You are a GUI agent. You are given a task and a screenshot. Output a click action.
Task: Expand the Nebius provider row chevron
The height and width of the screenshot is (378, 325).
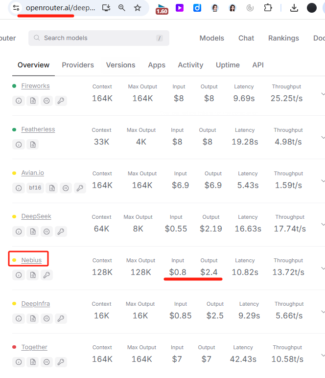323,268
